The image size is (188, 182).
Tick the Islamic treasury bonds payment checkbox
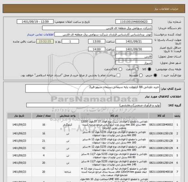(x=118, y=75)
